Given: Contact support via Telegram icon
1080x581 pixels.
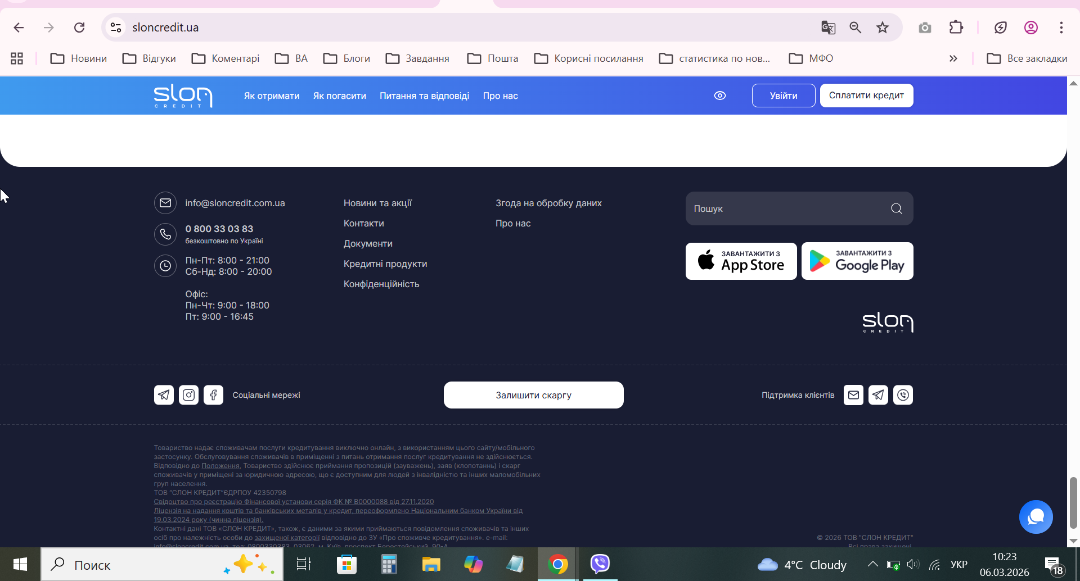Looking at the screenshot, I should click(x=878, y=395).
